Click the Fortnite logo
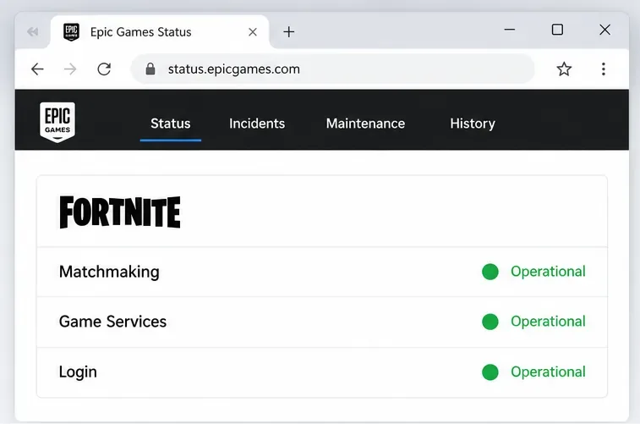This screenshot has width=640, height=424. [120, 212]
